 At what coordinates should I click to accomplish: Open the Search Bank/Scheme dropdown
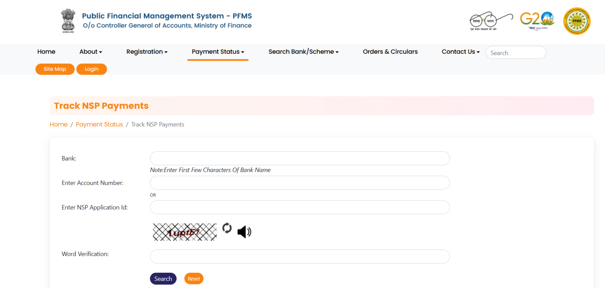click(303, 52)
